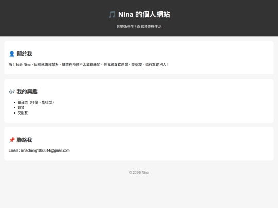This screenshot has height=208, width=278.
Task: Click the "我的興趣" section heading
Action: pos(27,91)
